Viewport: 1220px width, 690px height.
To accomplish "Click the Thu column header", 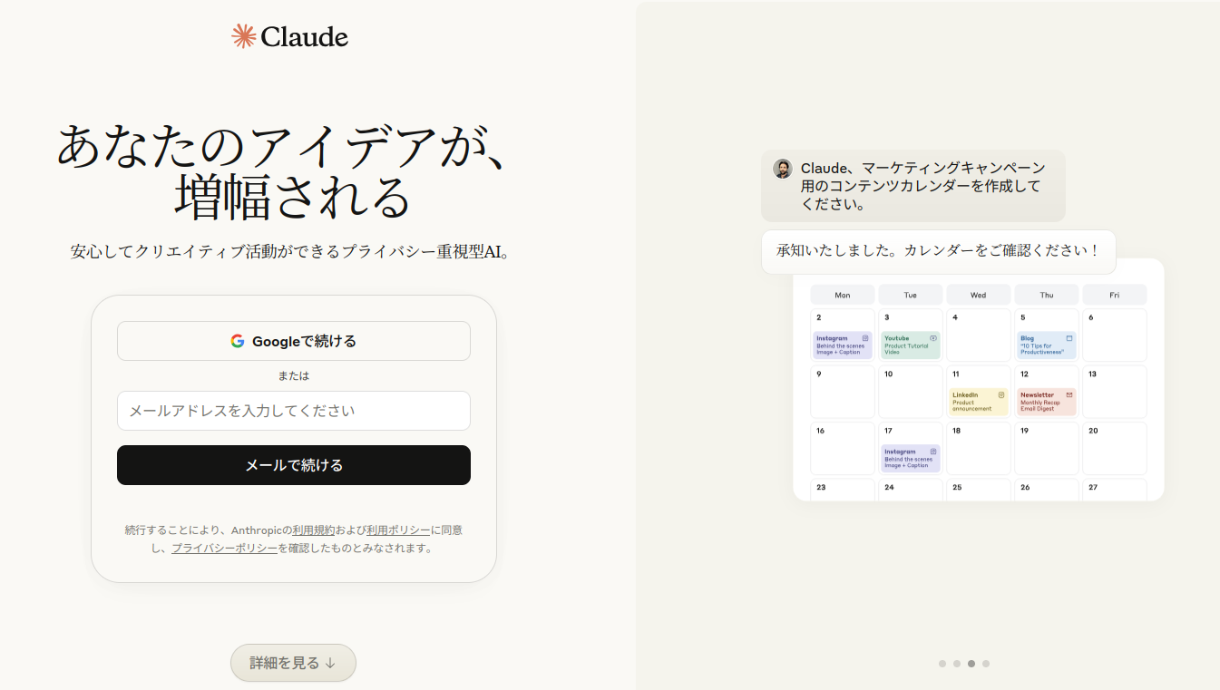I will click(x=1047, y=295).
